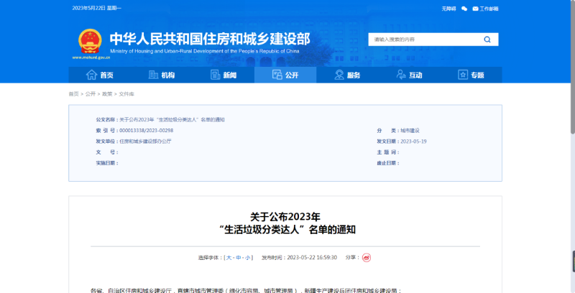Open the WeChat icon in top bar

[464, 9]
